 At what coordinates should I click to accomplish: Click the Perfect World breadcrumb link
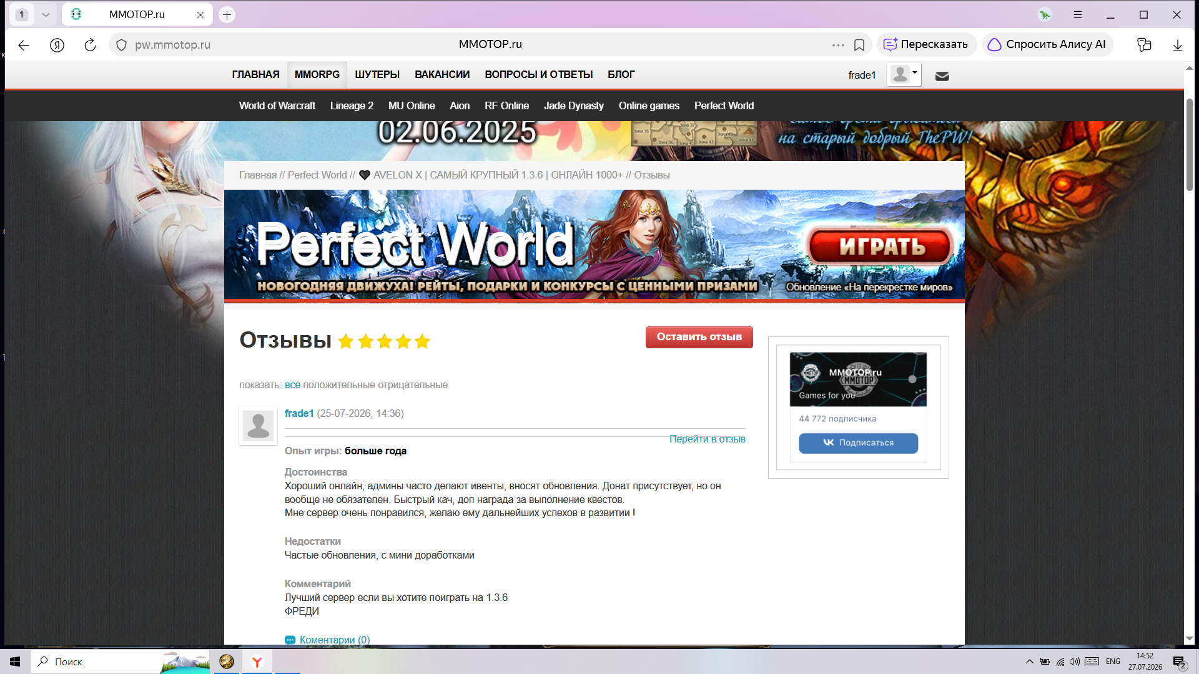317,175
